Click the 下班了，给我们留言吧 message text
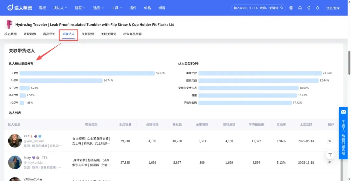The width and height of the screenshot is (351, 181). click(343, 138)
